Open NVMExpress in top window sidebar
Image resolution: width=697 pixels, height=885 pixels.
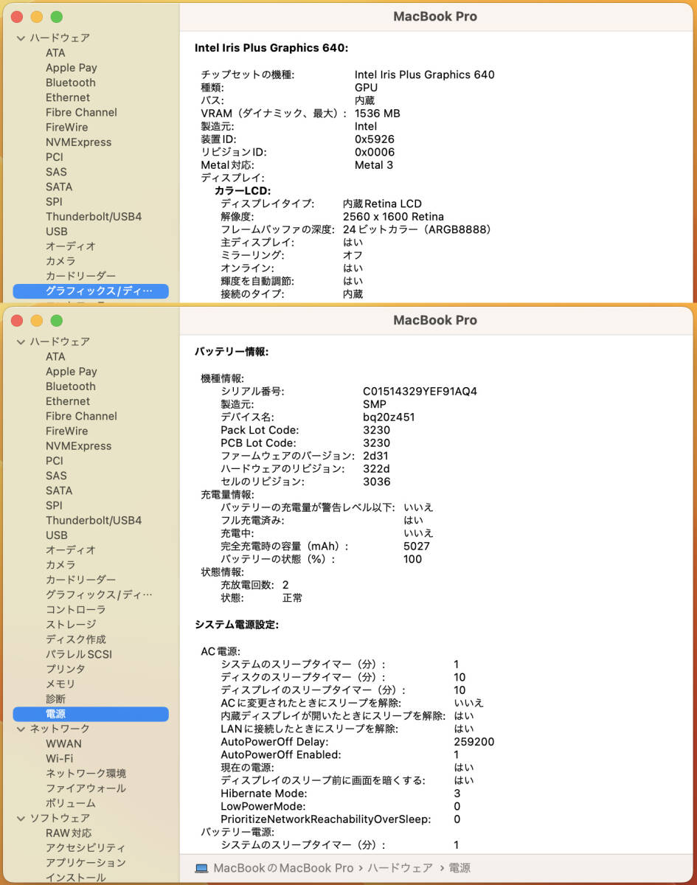pyautogui.click(x=79, y=142)
